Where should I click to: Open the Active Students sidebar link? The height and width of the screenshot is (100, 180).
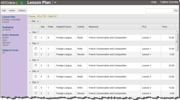tap(10, 35)
